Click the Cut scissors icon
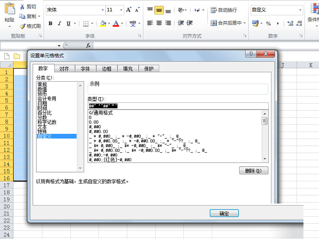 (22, 7)
